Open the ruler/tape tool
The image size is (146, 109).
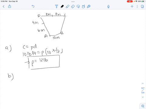[x=89, y=6]
